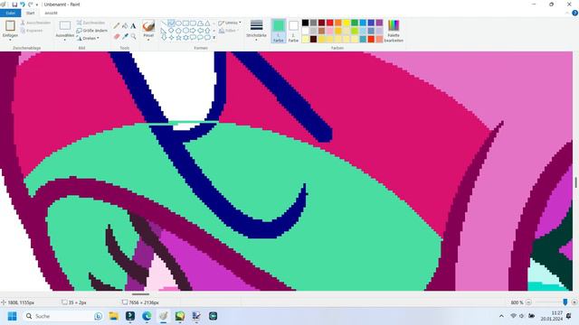Select the Color picker eyedropper tool
579x325 pixels.
(x=125, y=36)
